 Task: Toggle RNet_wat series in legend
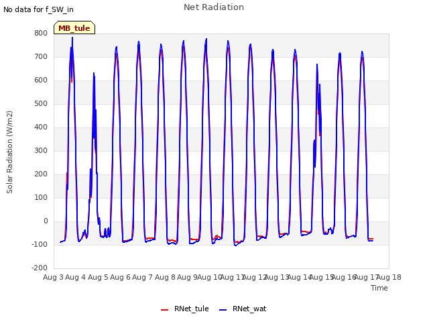[243, 309]
